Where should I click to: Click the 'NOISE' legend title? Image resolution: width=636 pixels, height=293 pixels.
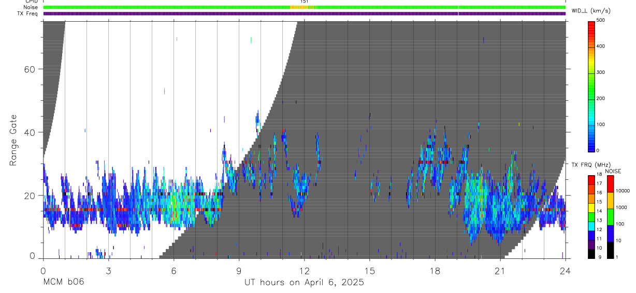[x=613, y=171]
